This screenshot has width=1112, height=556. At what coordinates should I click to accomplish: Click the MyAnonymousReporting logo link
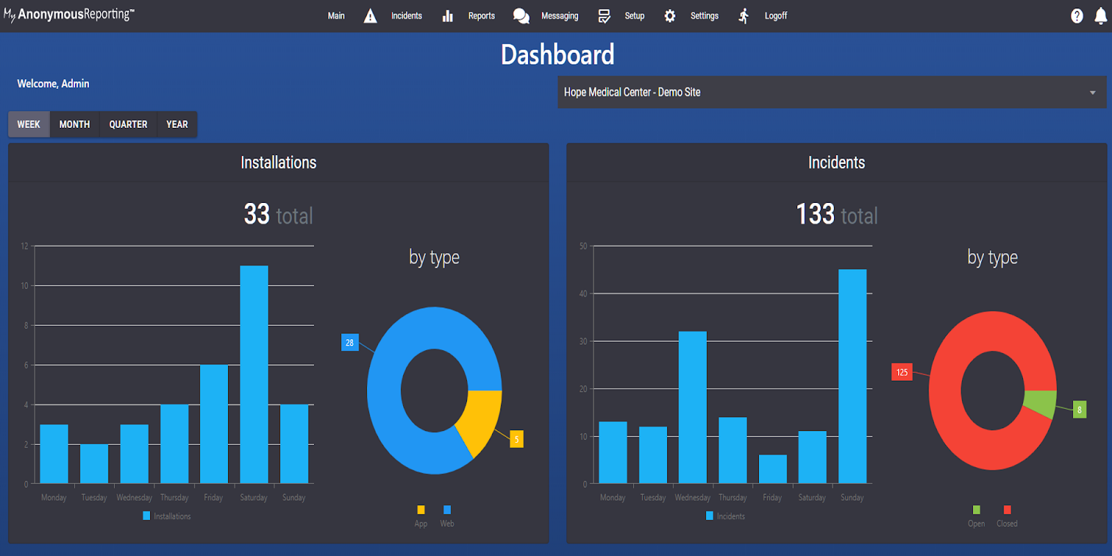[69, 15]
